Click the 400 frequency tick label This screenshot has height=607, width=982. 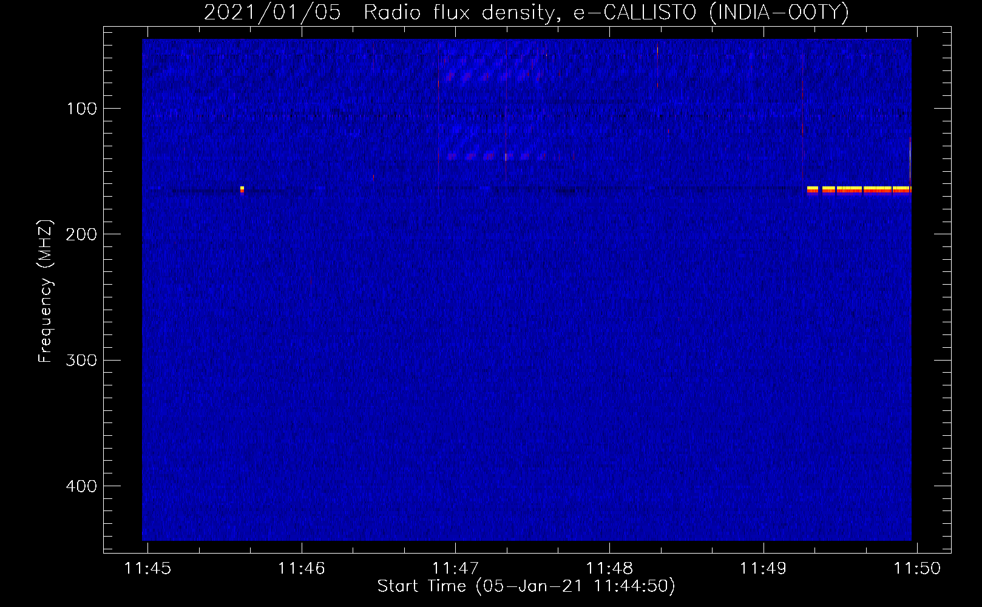pos(82,486)
